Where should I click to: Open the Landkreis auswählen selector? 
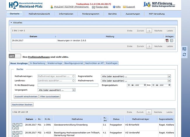pos(56,81)
